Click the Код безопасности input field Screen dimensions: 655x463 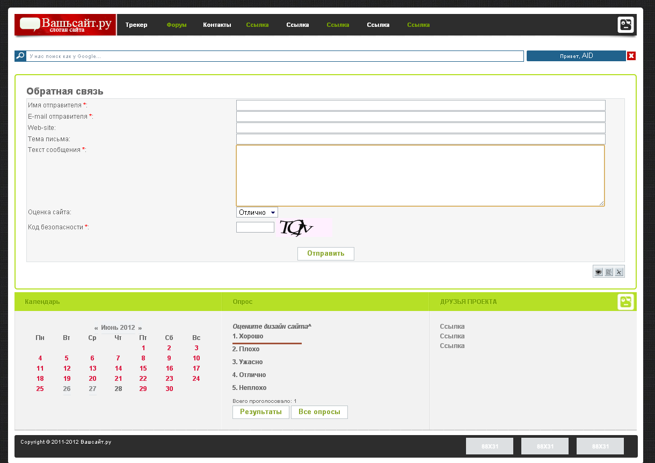(255, 227)
